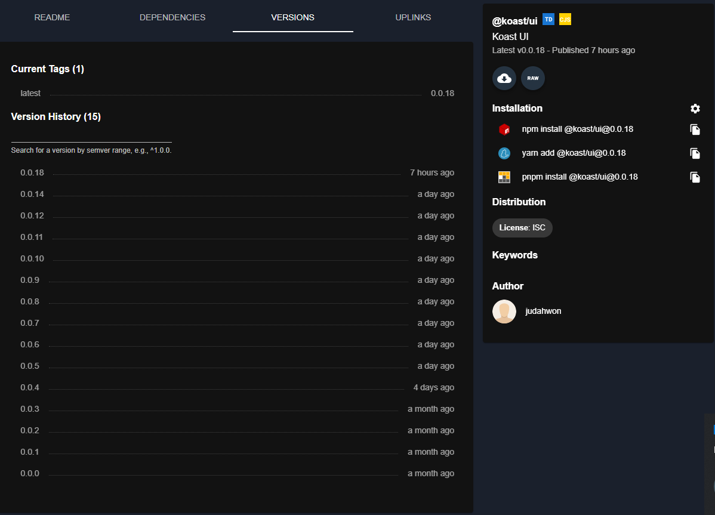
Task: Copy the pnpm install command
Action: tap(695, 177)
